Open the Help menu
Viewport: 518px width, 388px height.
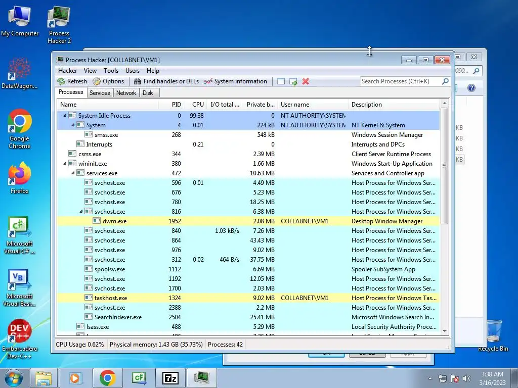point(153,71)
